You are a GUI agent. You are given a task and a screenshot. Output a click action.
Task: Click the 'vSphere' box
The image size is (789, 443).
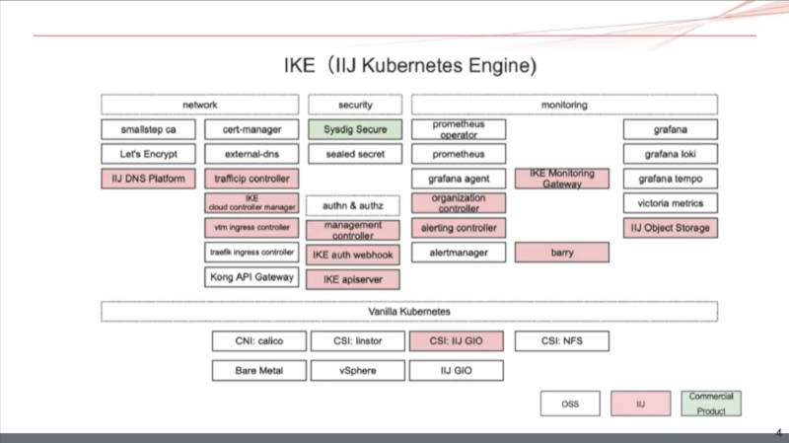point(358,371)
